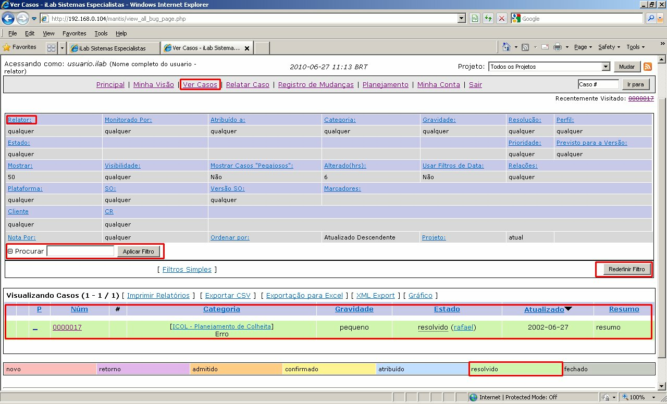
Task: Open the Favorites menu
Action: coord(74,33)
